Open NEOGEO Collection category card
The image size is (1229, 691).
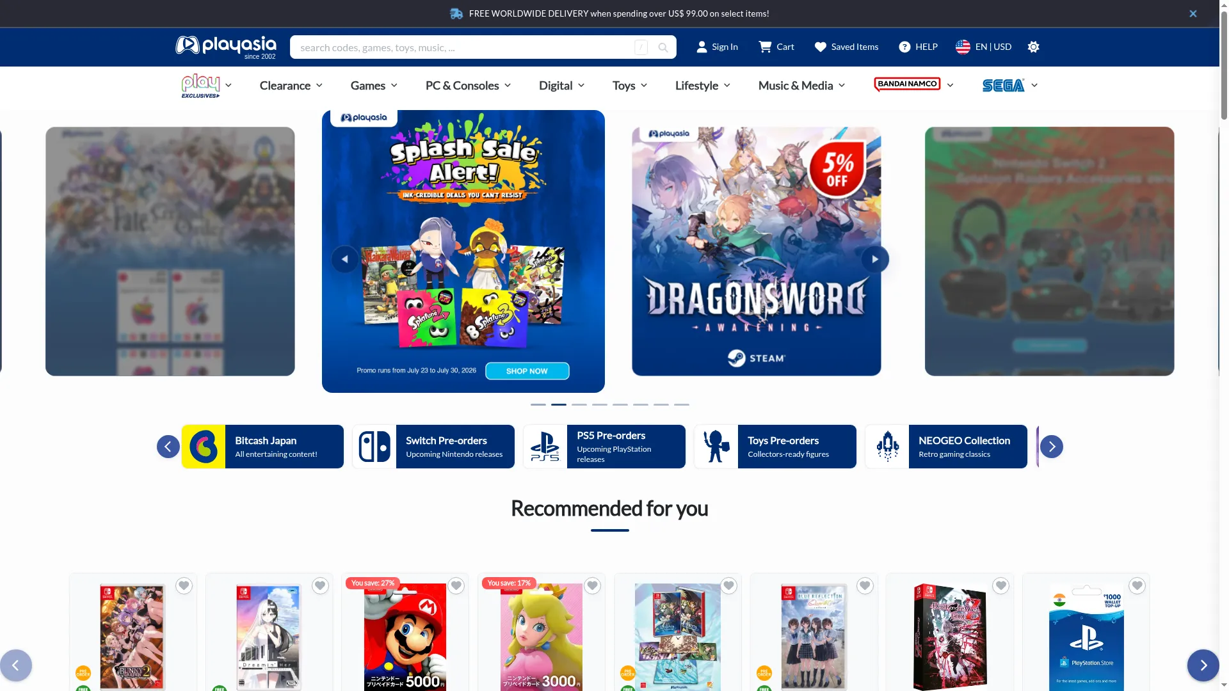(946, 447)
